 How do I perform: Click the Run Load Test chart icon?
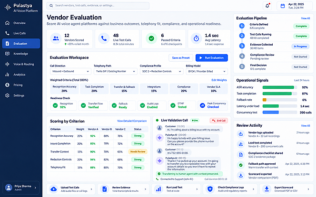[158, 189]
